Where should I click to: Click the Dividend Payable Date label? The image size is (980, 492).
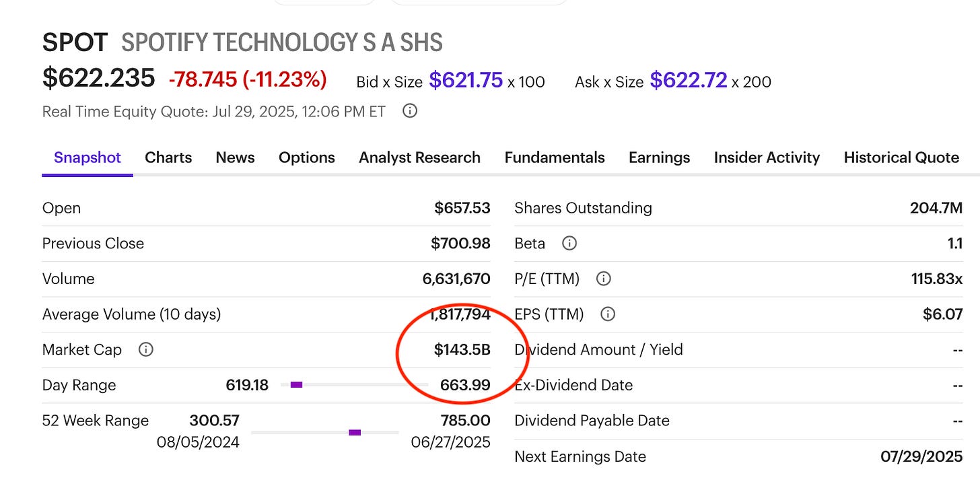pos(592,421)
